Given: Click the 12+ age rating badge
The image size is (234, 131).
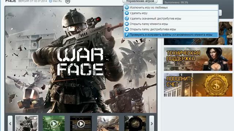Looking at the screenshot, I should [68, 1].
